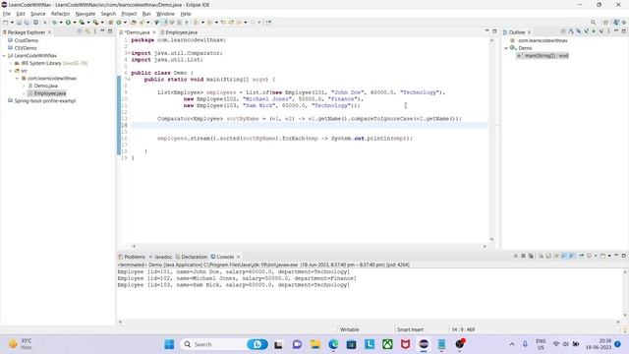Open the Project menu
Screen dimensions: 629x354
coord(129,14)
